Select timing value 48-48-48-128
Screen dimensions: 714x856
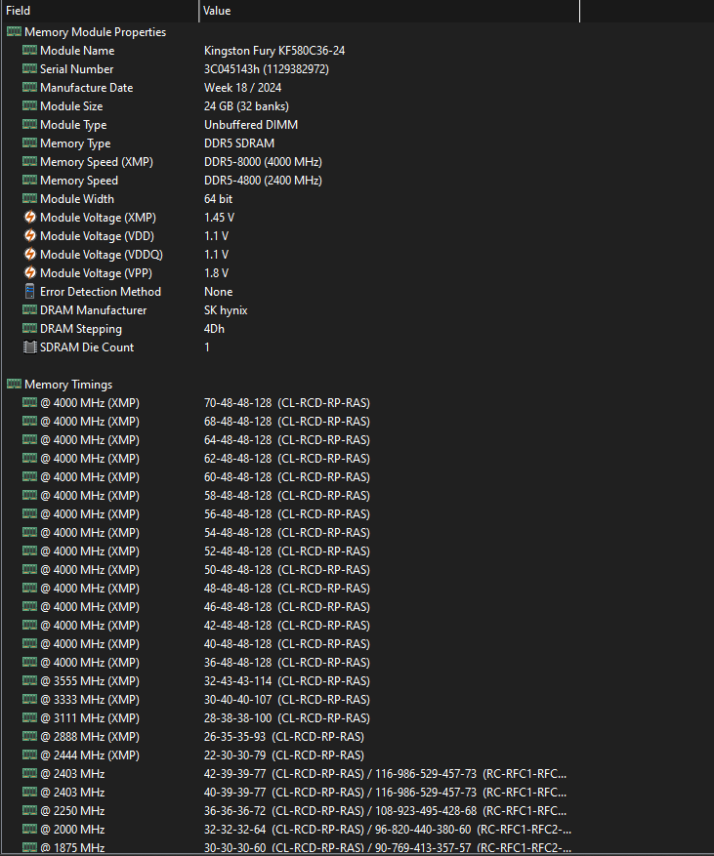click(237, 589)
